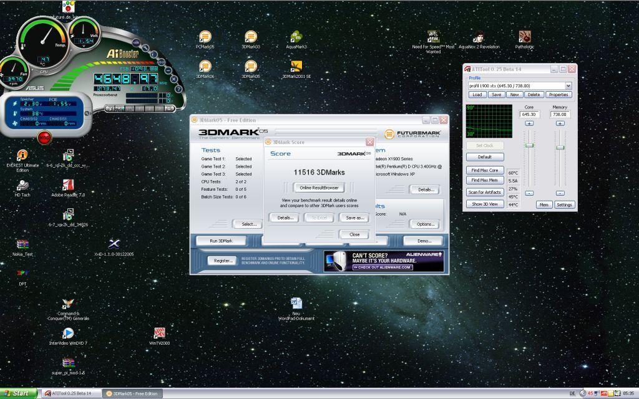Image resolution: width=639 pixels, height=399 pixels.
Task: Click Run 3DMark button
Action: [222, 241]
